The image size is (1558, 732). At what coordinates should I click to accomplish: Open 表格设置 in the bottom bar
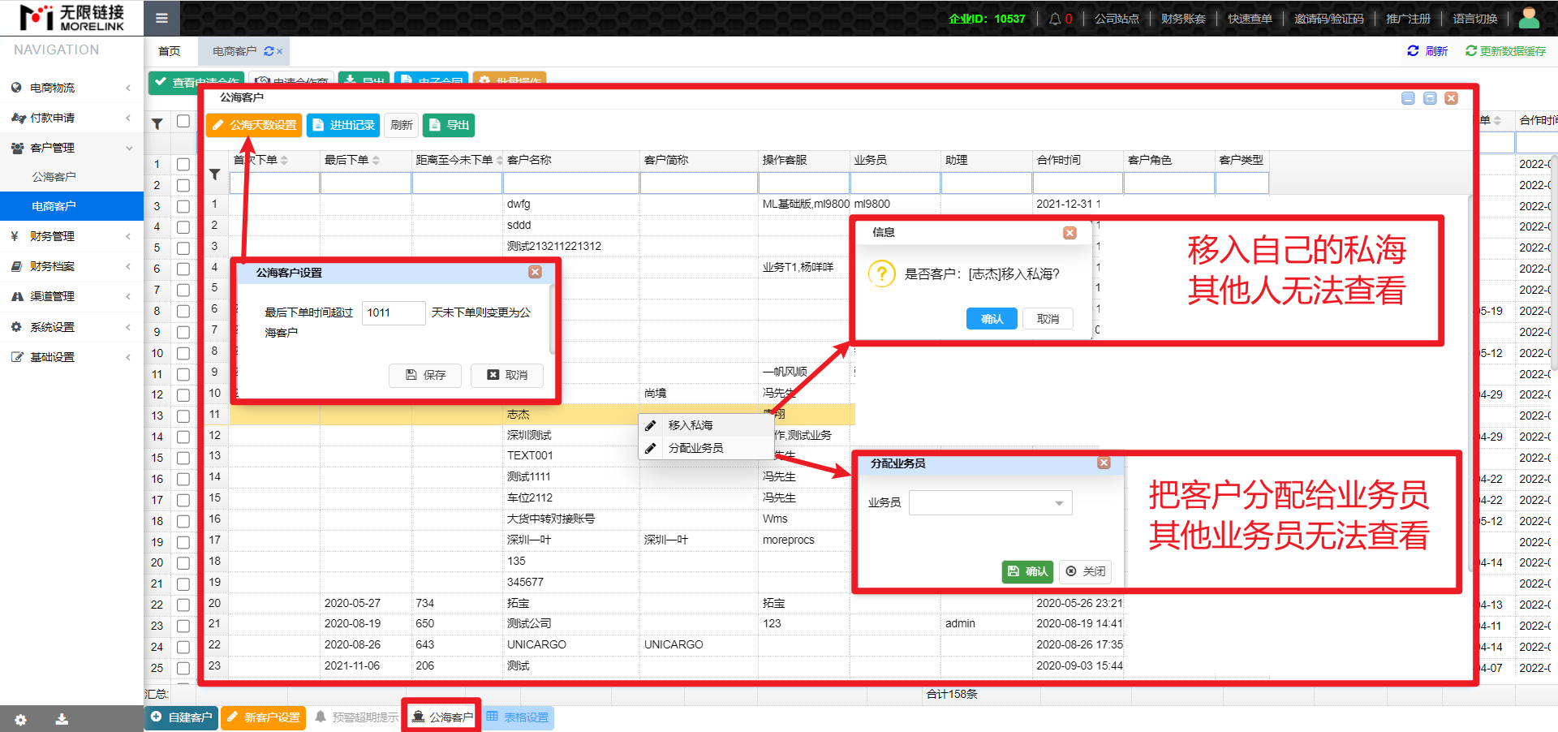point(518,717)
